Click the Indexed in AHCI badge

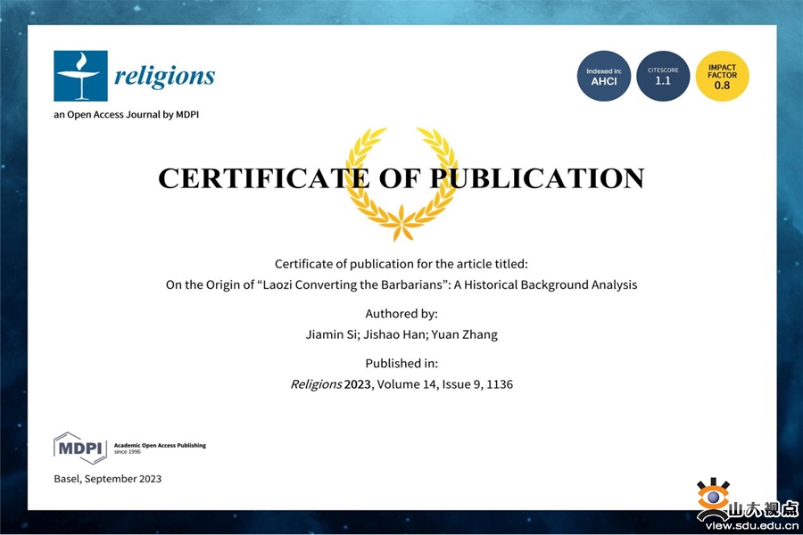coord(604,76)
